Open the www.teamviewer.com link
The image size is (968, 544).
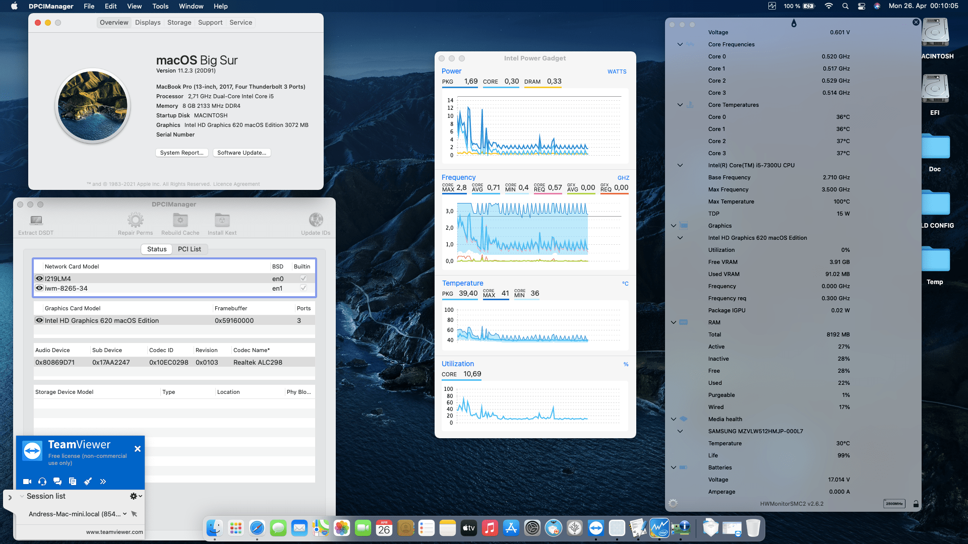click(114, 532)
